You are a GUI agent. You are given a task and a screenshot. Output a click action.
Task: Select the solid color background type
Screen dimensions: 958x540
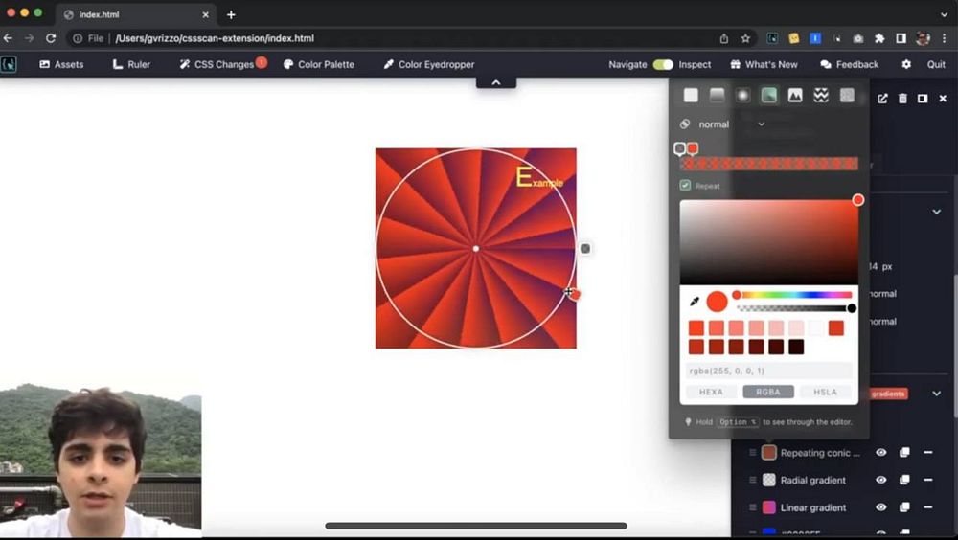[691, 95]
